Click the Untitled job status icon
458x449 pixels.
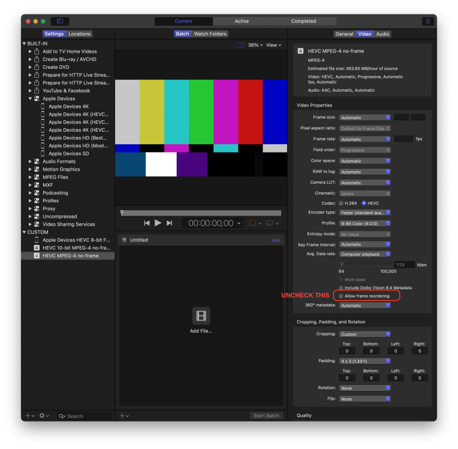(124, 240)
